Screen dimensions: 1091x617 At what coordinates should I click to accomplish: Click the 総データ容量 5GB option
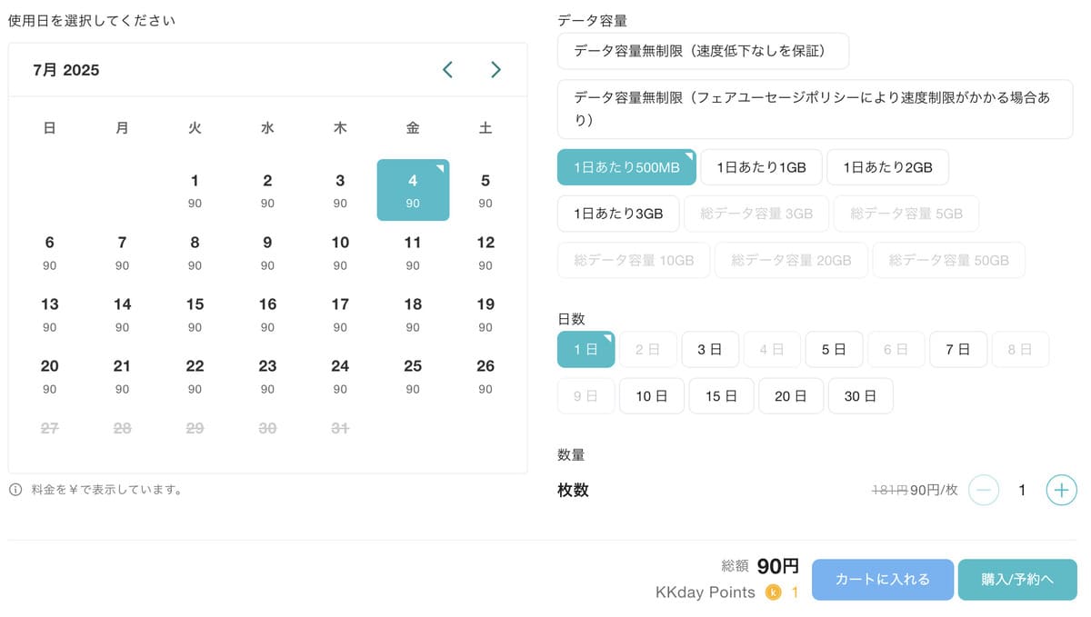pos(906,214)
